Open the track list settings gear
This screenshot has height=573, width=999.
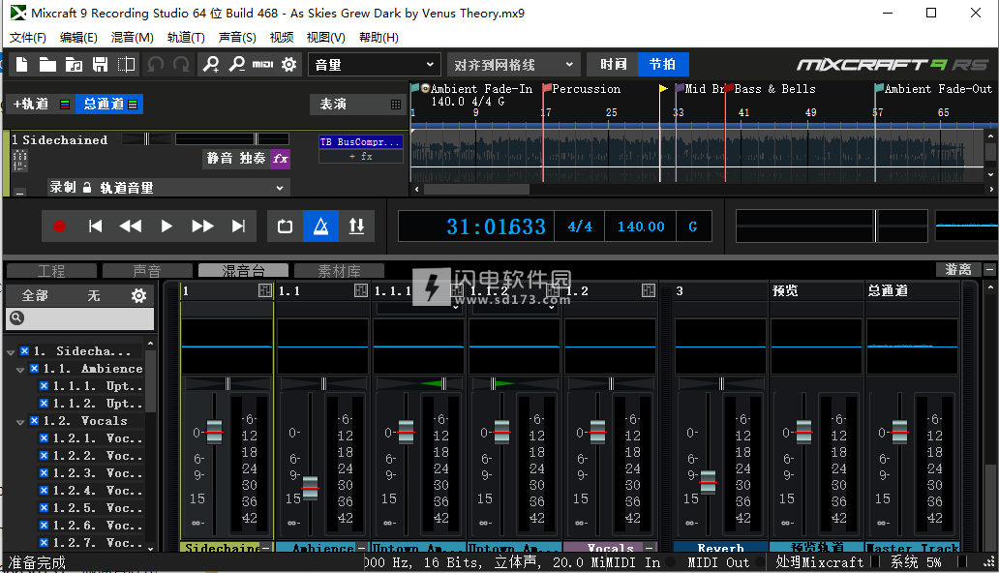[x=138, y=296]
